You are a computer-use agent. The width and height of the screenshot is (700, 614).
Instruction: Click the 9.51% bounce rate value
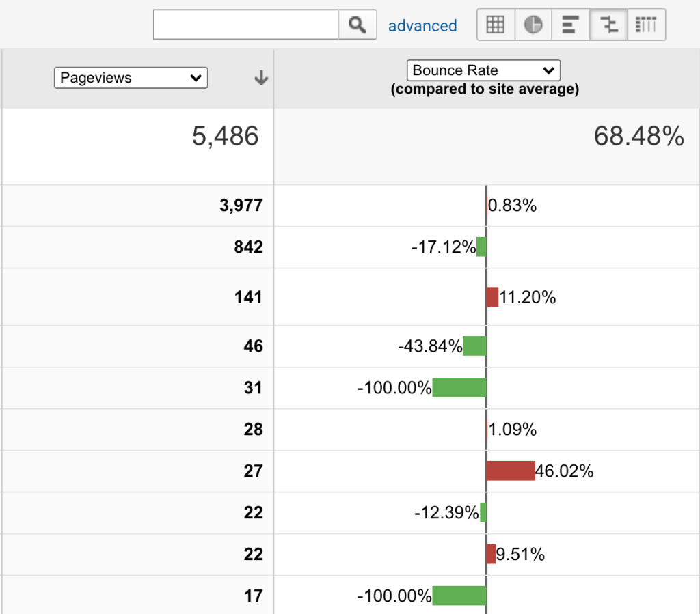520,555
